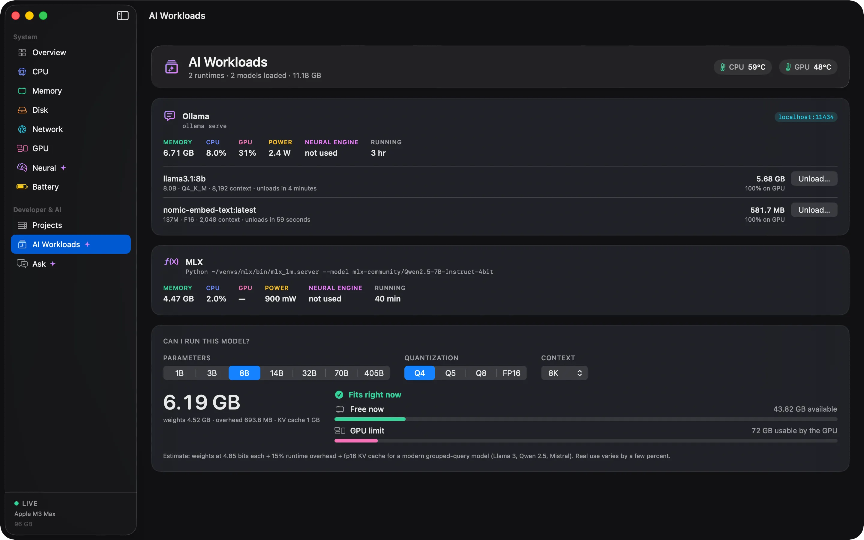Click the Projects list icon
The height and width of the screenshot is (540, 864).
tap(22, 225)
